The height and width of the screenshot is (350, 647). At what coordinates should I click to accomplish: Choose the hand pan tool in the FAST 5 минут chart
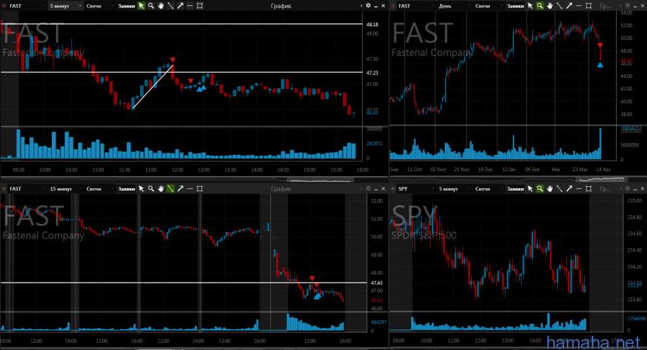point(161,6)
